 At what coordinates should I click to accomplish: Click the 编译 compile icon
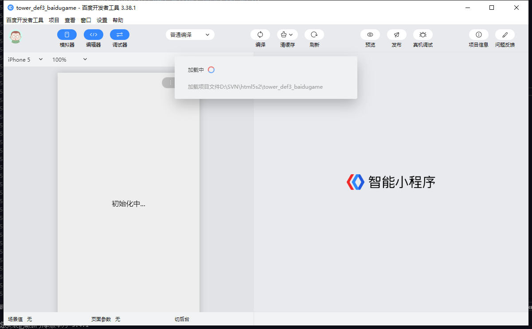[260, 35]
